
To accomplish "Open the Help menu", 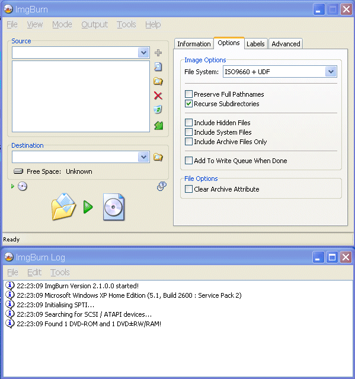I will [153, 24].
